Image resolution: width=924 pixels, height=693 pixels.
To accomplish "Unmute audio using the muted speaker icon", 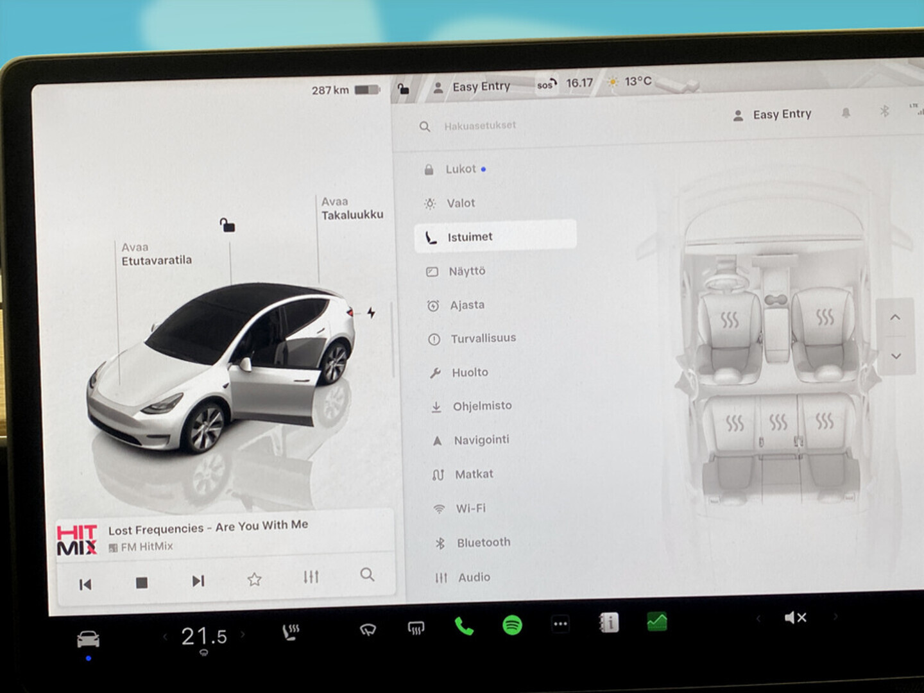I will (x=794, y=617).
